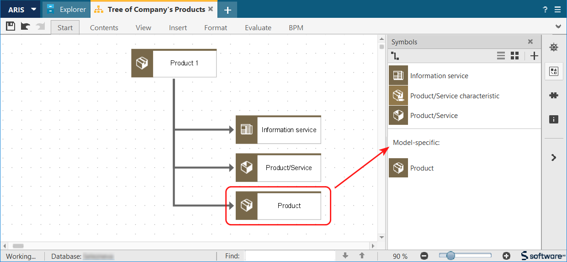This screenshot has width=567, height=262.
Task: Open the information panel icon
Action: point(554,119)
